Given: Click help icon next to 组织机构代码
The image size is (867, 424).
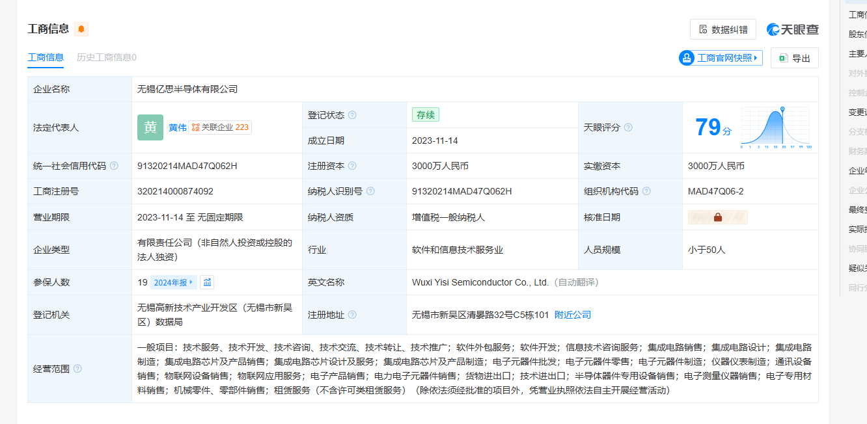Looking at the screenshot, I should pyautogui.click(x=646, y=191).
